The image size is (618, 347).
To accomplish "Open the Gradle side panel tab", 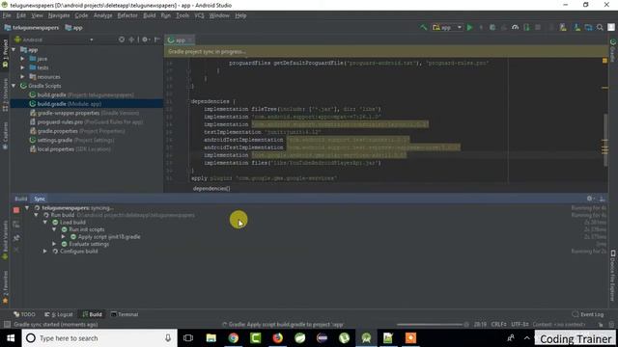I will click(613, 50).
